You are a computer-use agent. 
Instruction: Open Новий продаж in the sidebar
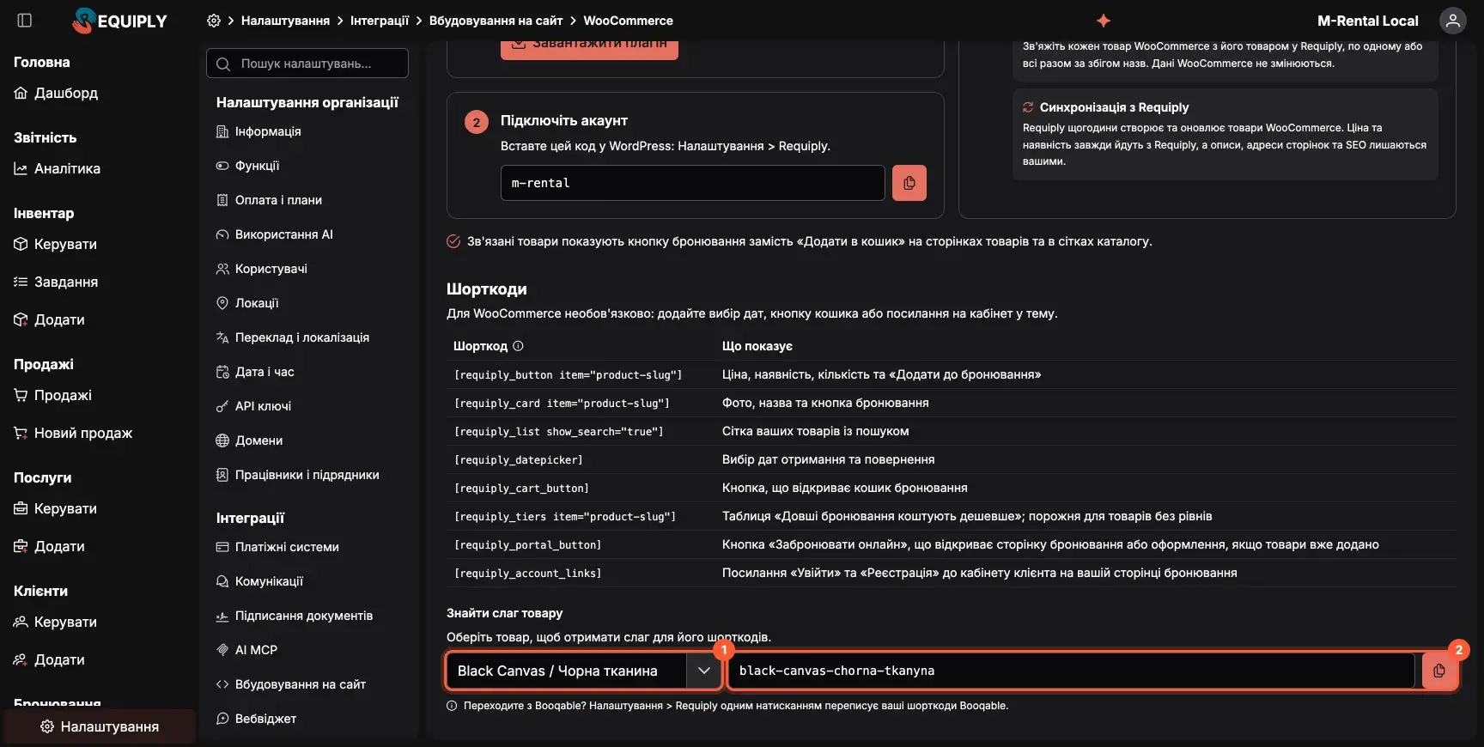pyautogui.click(x=73, y=433)
